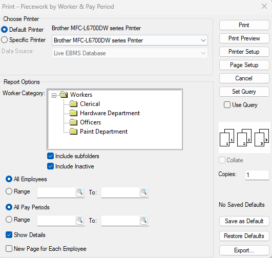The image size is (272, 258).
Task: Open lookup for pay period To field
Action: tap(144, 220)
